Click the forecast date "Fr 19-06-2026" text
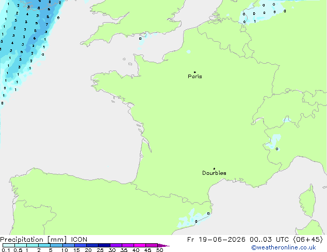Viewport: 327px width, 252px height. [x=216, y=240]
